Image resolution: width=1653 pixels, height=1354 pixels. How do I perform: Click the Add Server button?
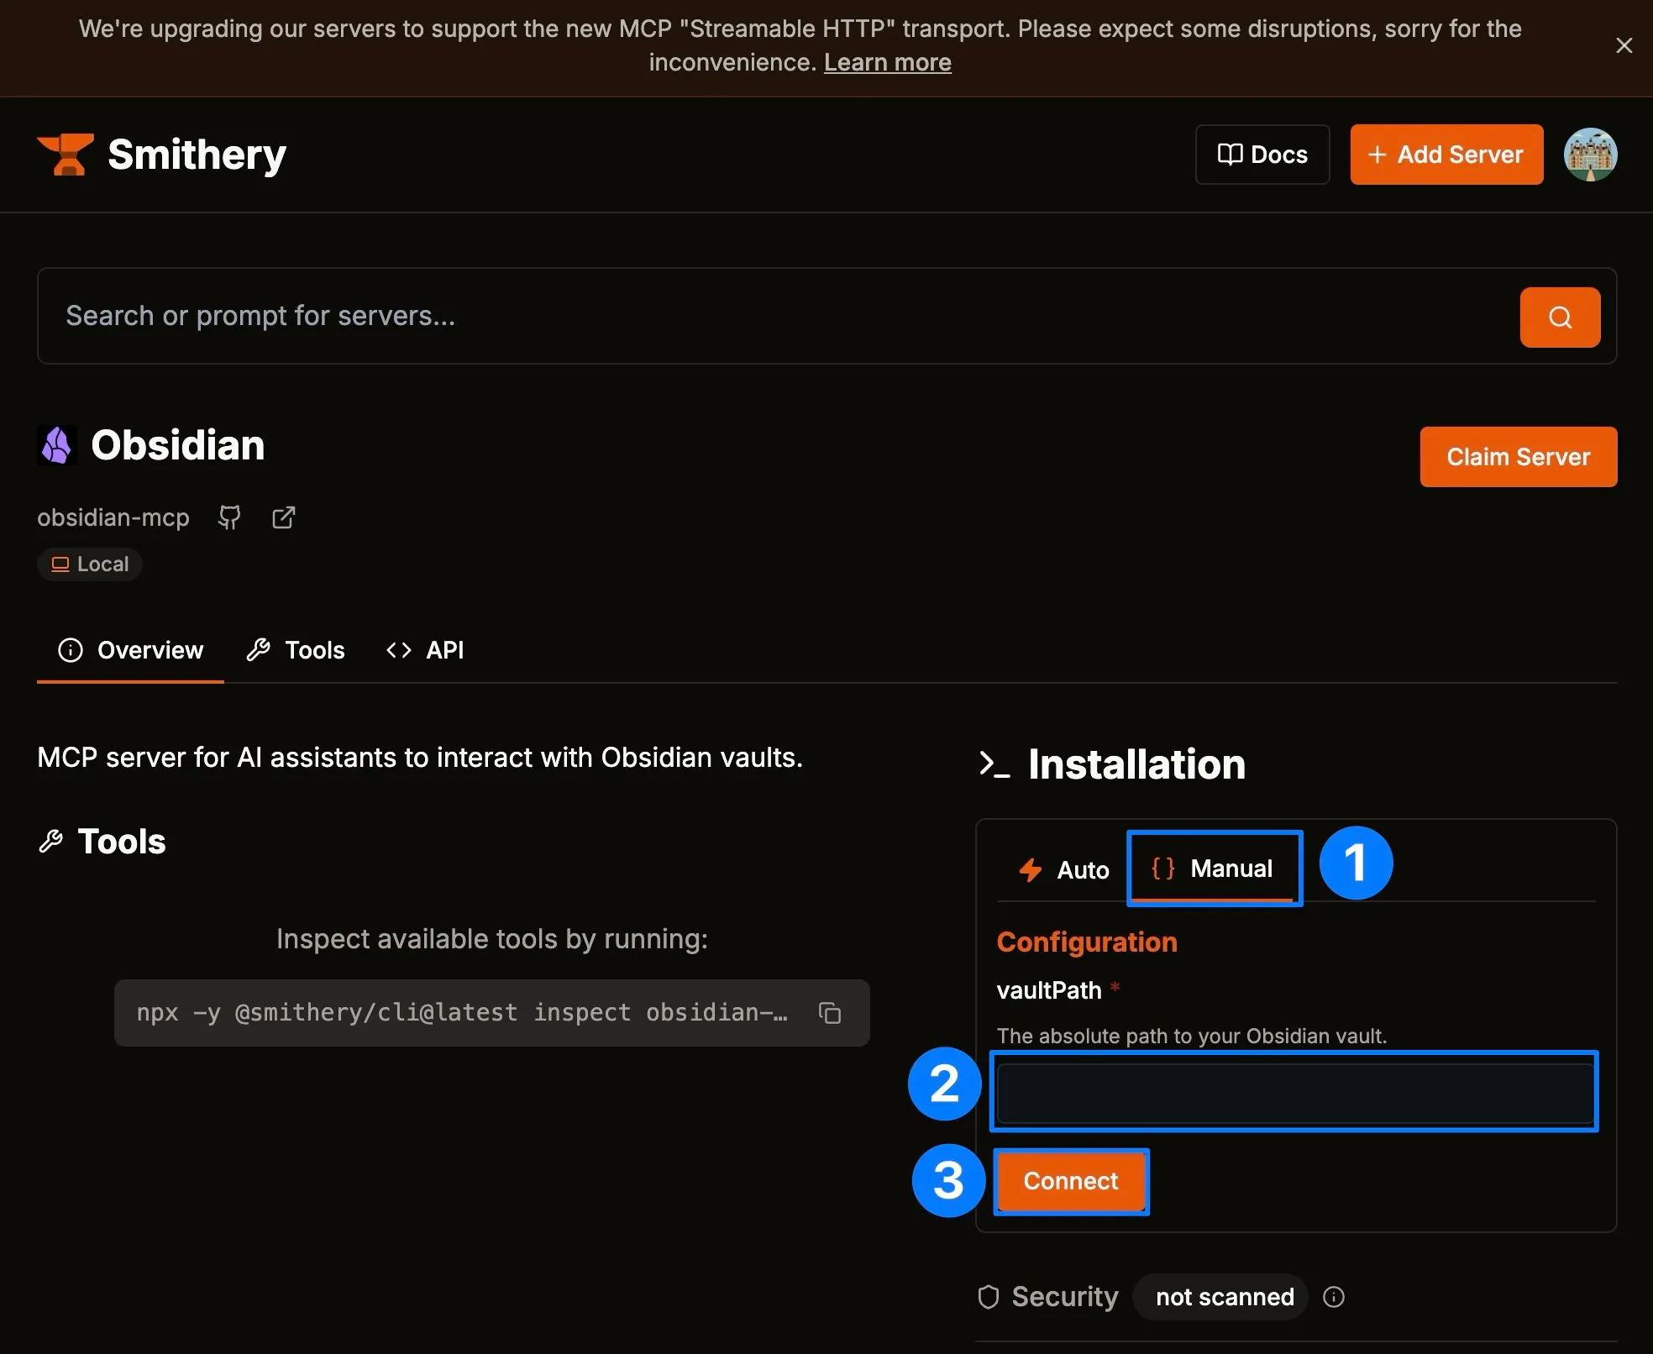tap(1446, 155)
